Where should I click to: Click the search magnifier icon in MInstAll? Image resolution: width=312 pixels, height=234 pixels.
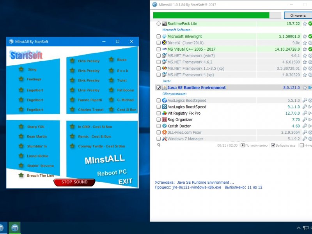pos(159,145)
